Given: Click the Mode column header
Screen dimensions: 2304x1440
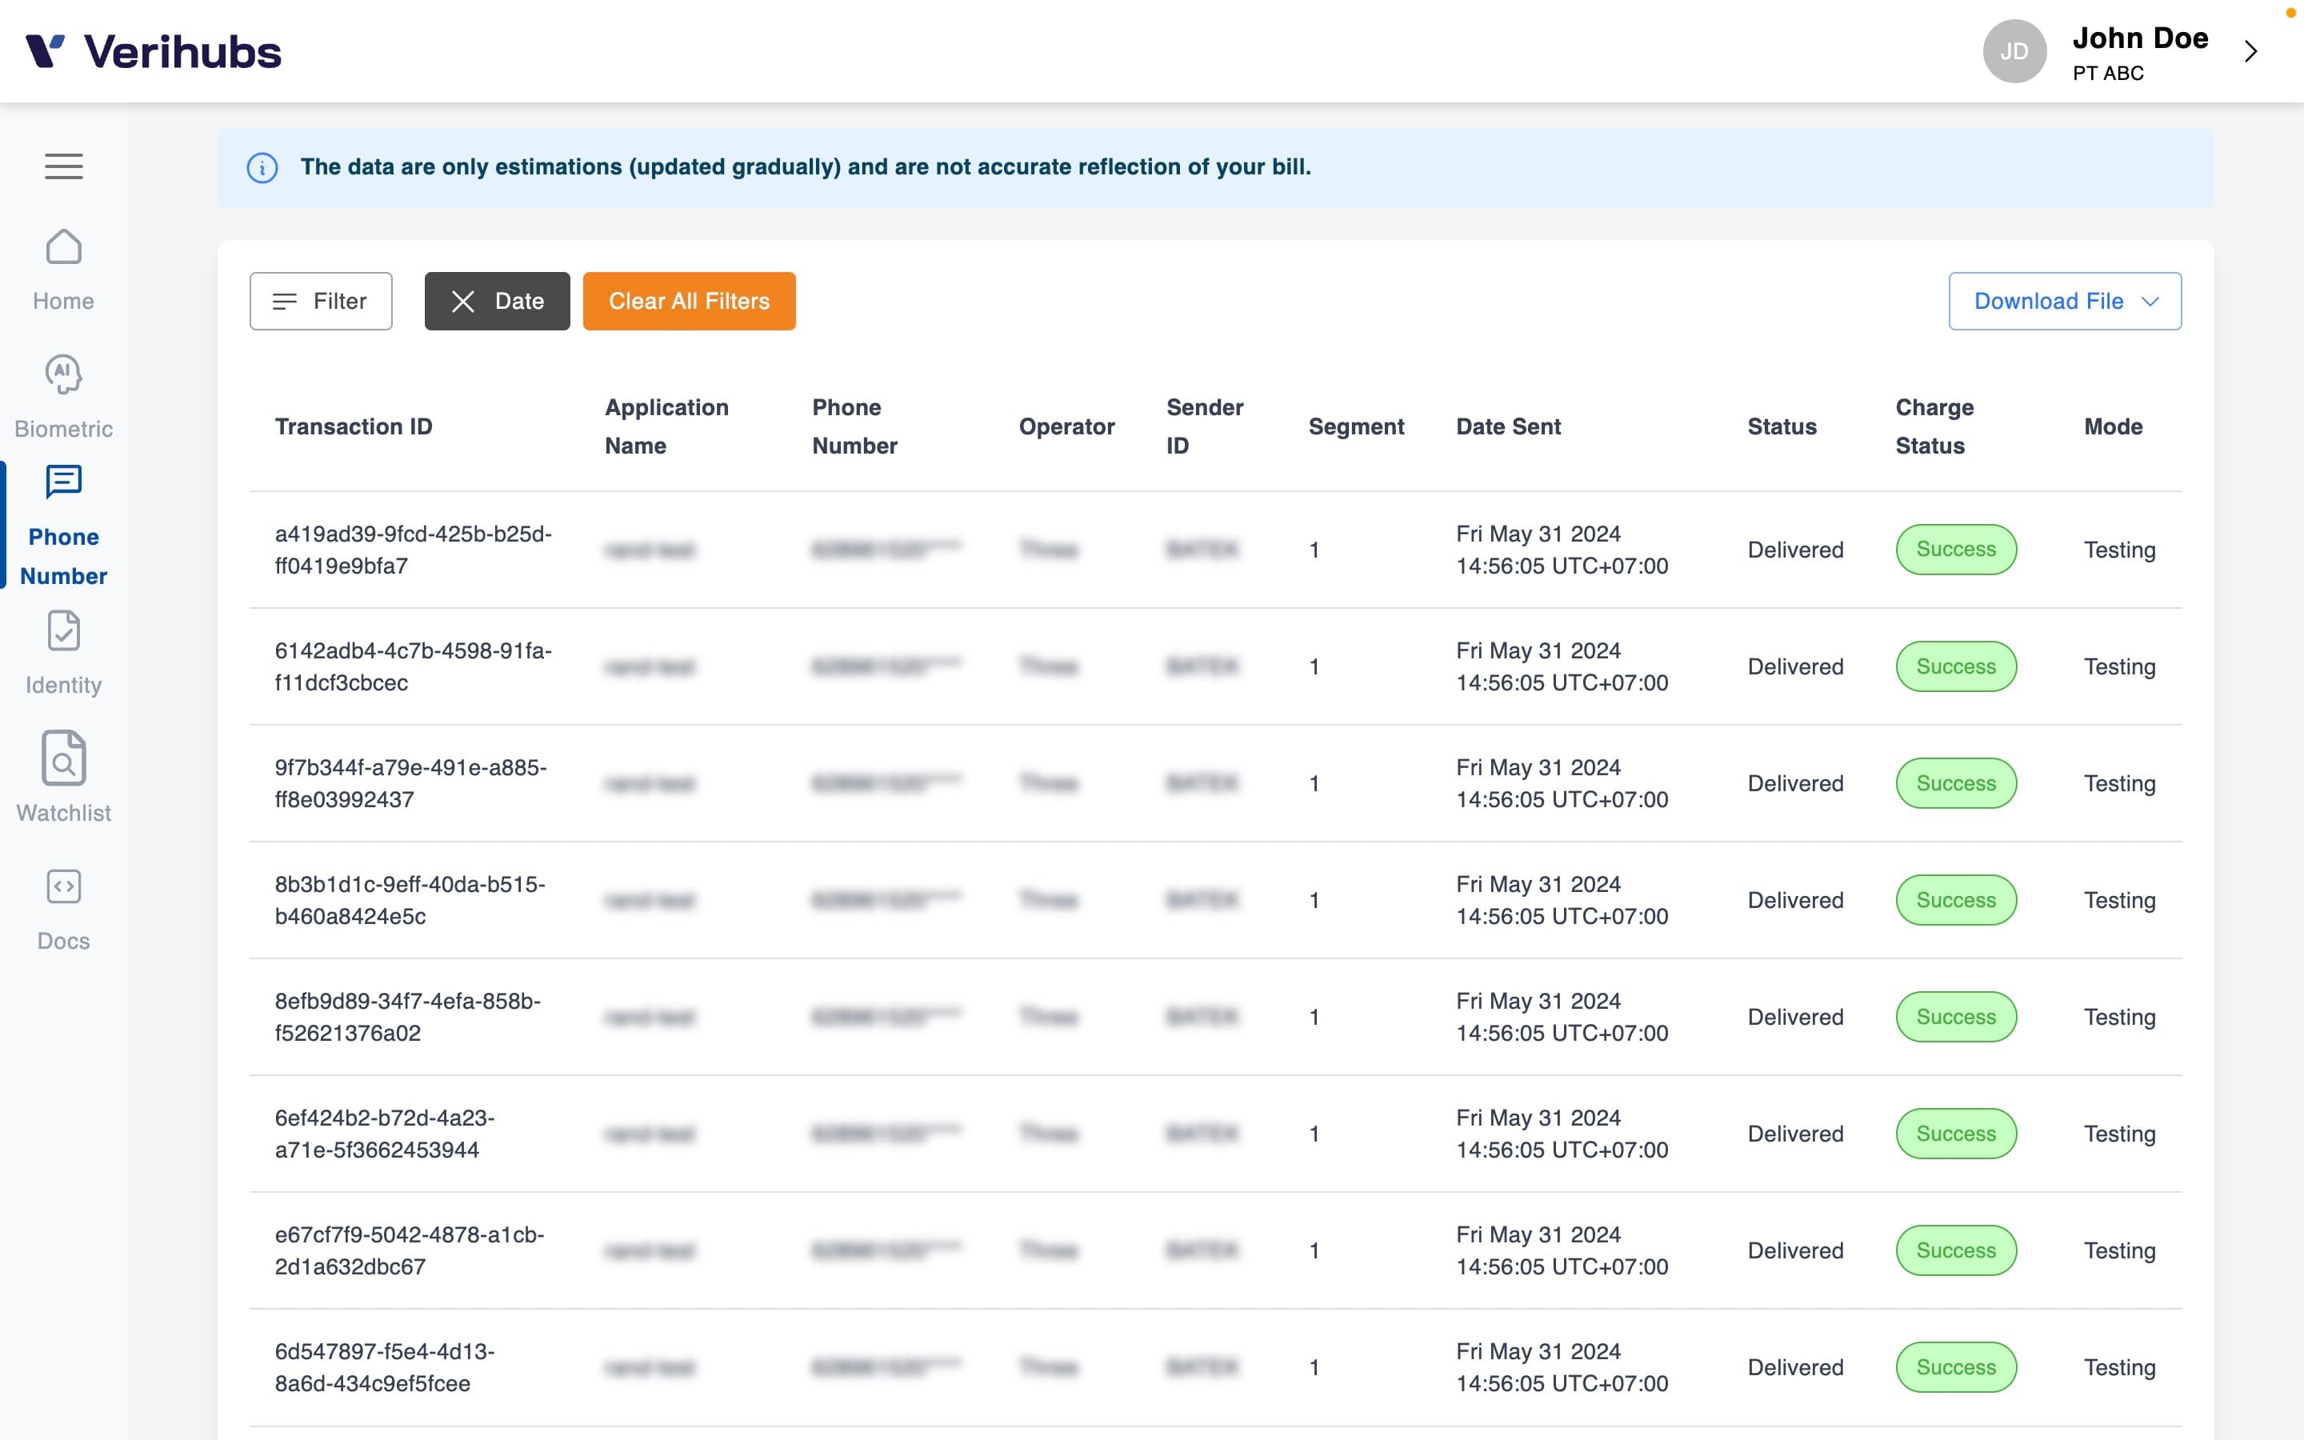Looking at the screenshot, I should pyautogui.click(x=2113, y=426).
